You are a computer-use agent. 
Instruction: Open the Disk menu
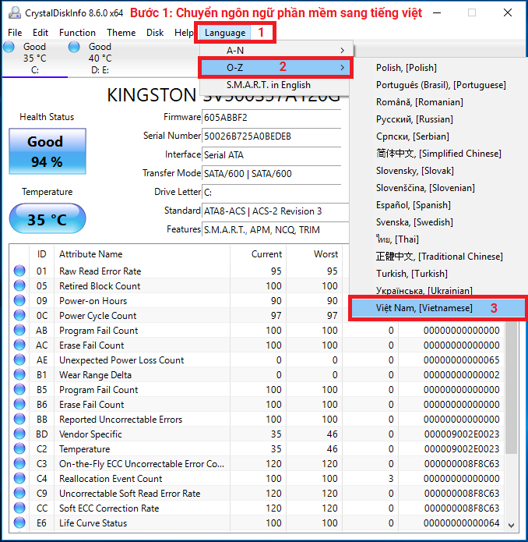[x=155, y=33]
